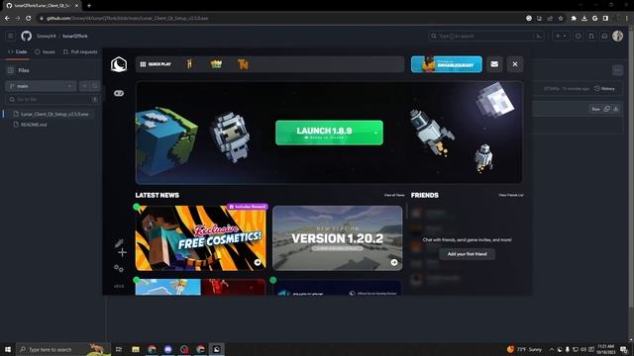Screen dimensions: 634x356
Task: Open GitHub hamburger navigation menu
Action: [x=11, y=36]
